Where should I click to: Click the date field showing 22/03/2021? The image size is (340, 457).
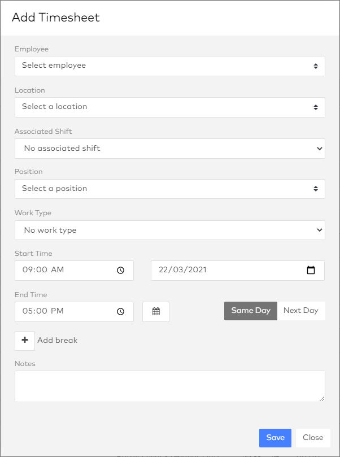[x=226, y=270]
